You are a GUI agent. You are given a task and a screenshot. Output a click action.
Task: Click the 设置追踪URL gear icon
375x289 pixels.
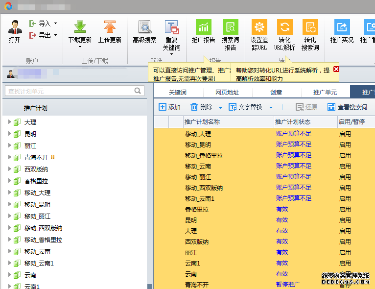259,27
